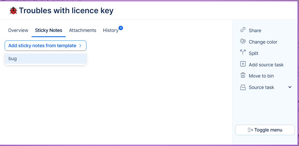Expand the Source task dropdown chevron
The image size is (299, 146).
(290, 87)
